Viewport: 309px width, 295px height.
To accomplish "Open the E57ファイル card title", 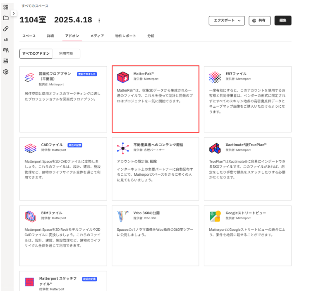I will [236, 74].
